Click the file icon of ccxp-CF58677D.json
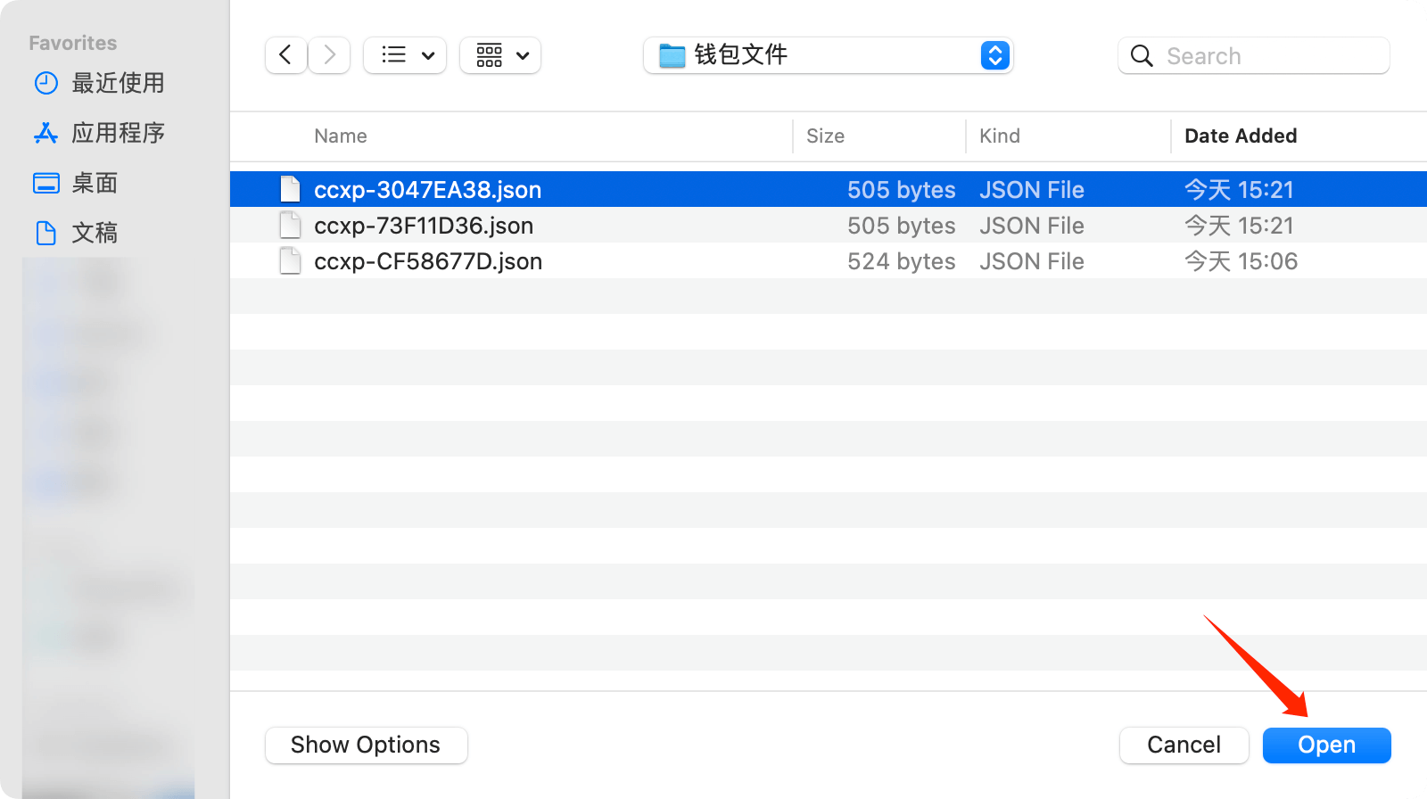Image resolution: width=1427 pixels, height=799 pixels. pos(290,261)
